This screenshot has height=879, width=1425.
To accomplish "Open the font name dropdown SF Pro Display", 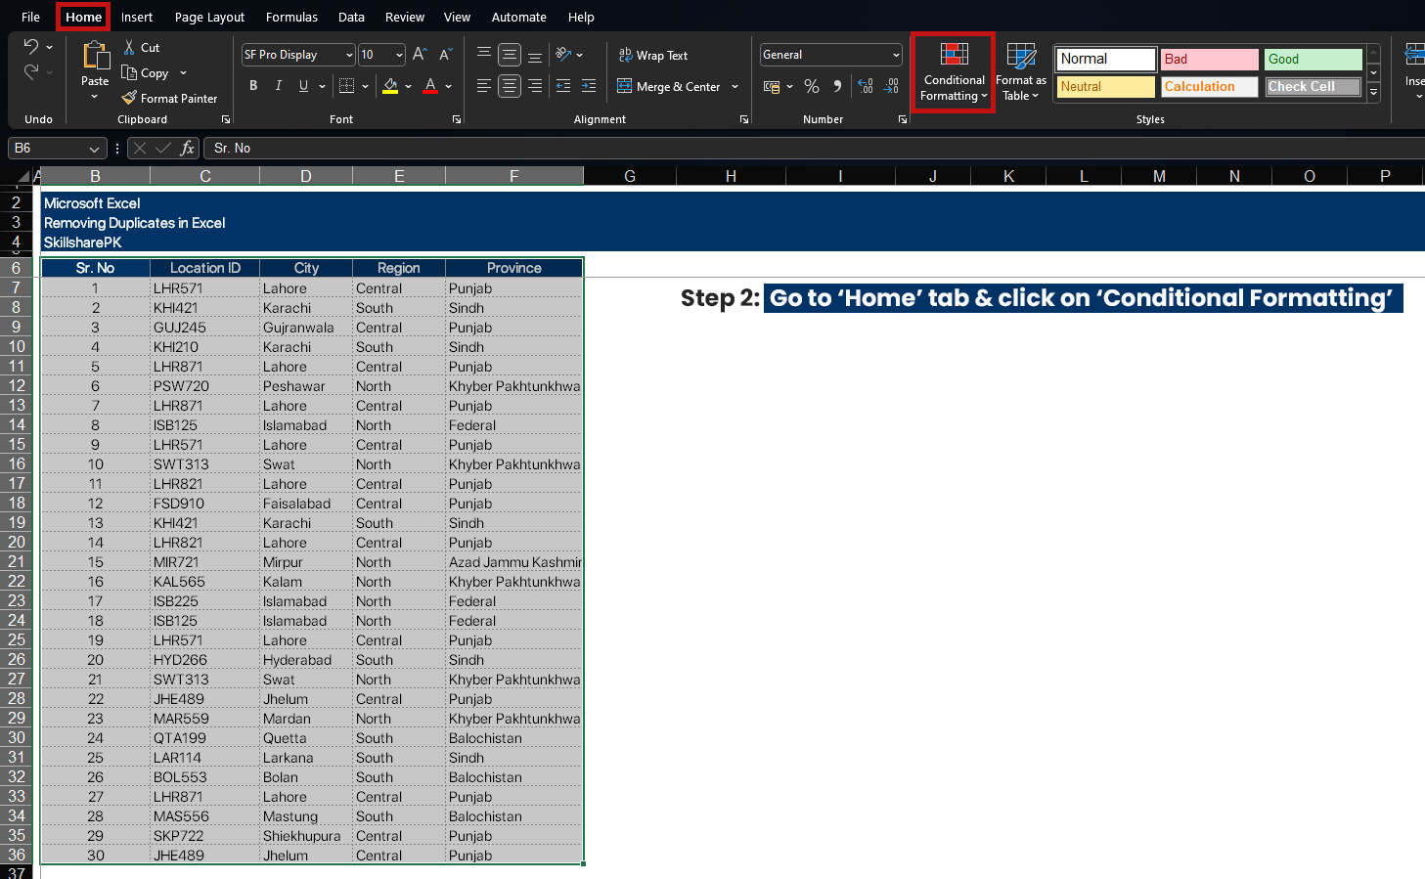I will [x=349, y=55].
